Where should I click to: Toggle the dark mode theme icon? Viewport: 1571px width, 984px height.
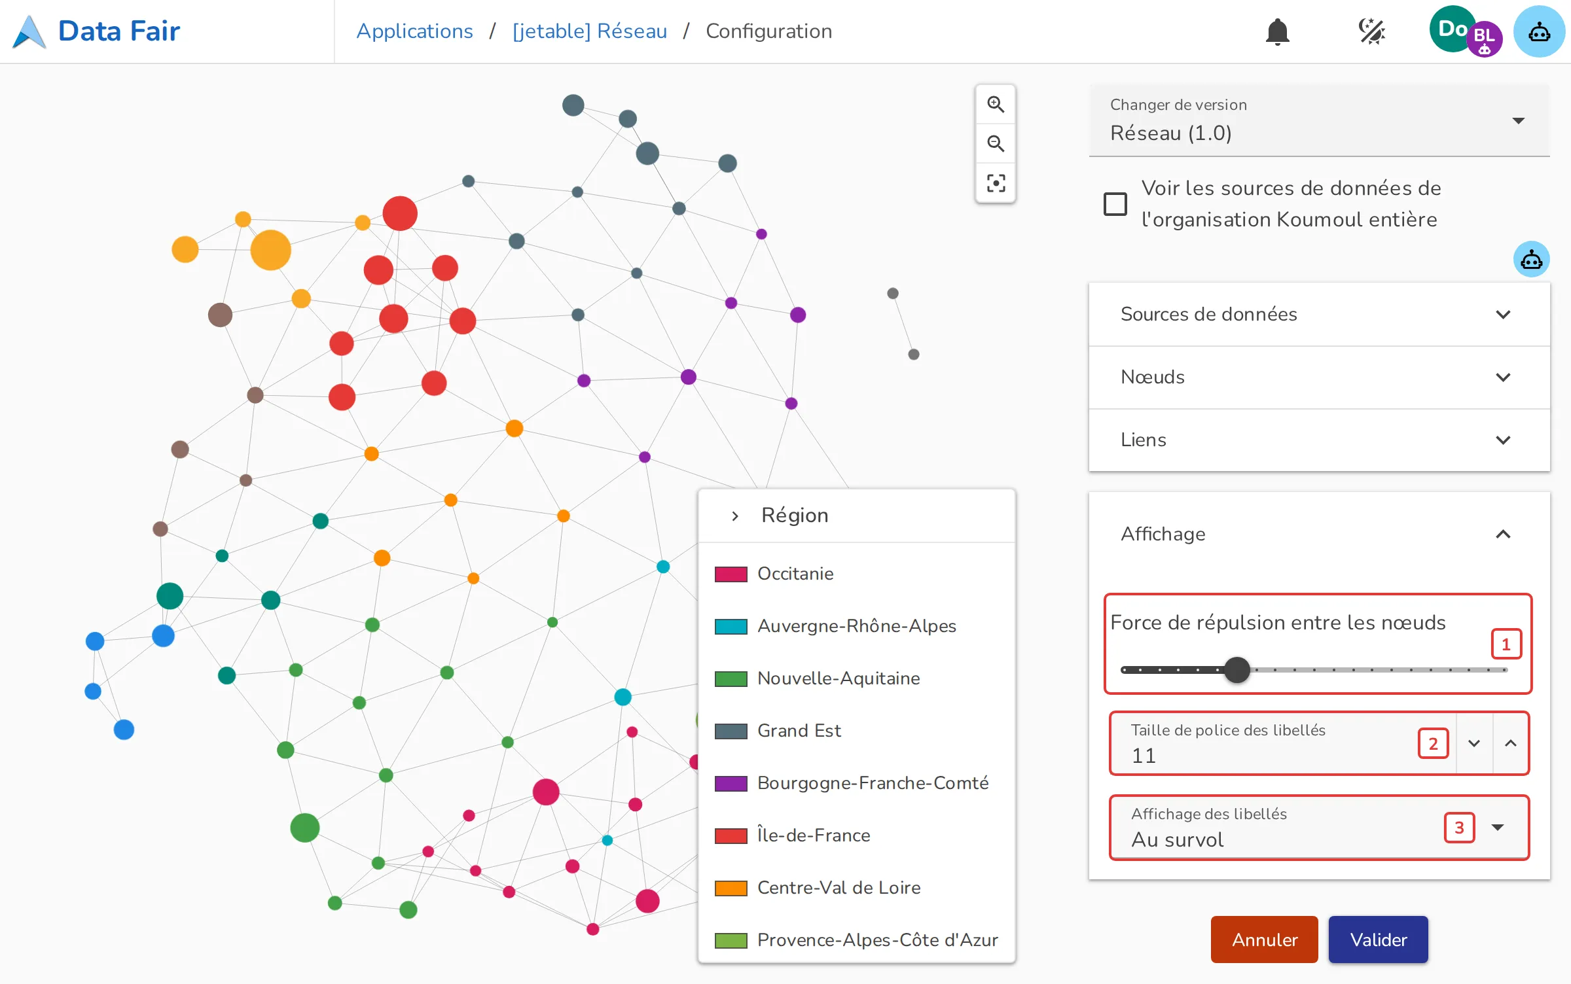[1371, 31]
